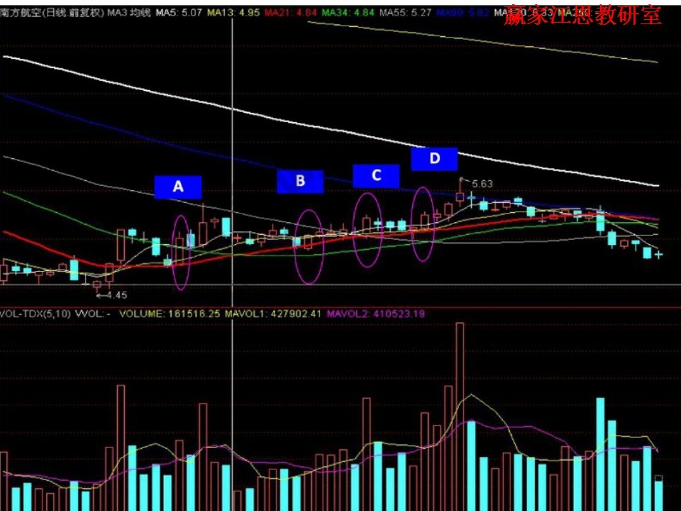Select the blue marker labeled C

376,175
